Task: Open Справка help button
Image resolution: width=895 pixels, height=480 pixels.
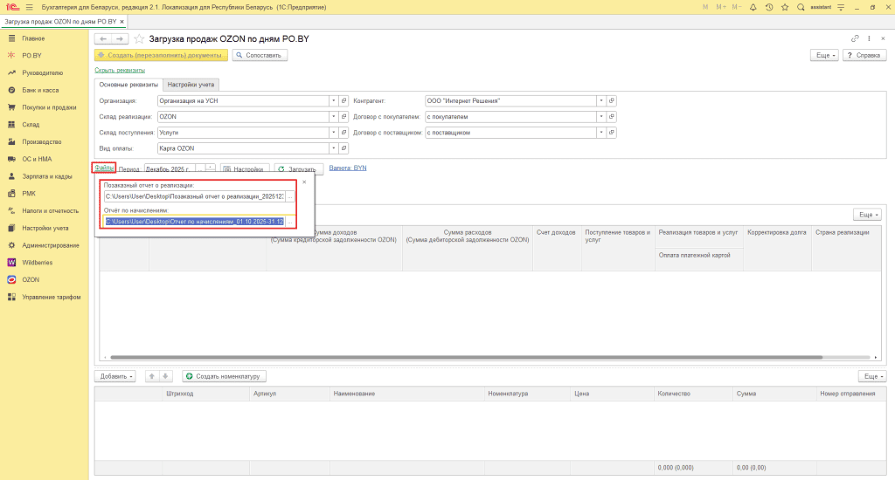Action: [864, 55]
